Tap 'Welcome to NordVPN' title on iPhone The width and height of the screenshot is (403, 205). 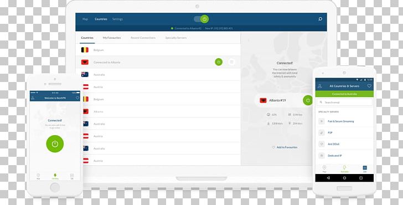click(55, 98)
